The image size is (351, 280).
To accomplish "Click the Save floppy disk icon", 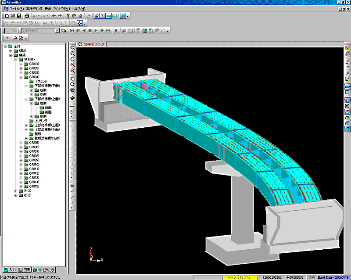I will point(19,16).
